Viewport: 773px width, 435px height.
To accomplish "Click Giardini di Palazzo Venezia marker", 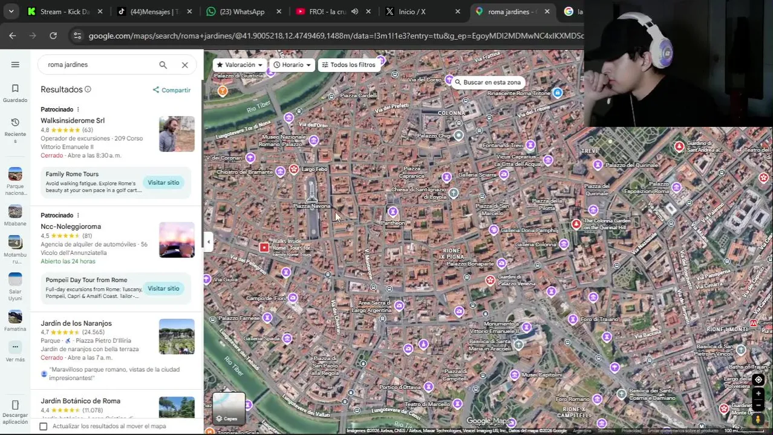I will pos(489,281).
